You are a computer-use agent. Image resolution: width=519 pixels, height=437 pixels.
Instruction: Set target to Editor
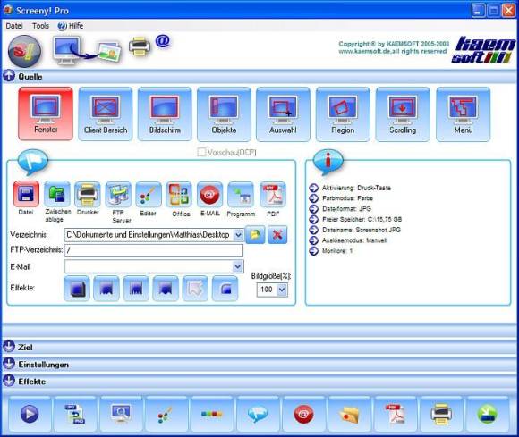pos(149,194)
